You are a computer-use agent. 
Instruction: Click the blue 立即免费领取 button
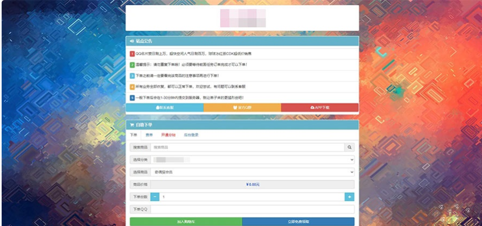click(298, 222)
